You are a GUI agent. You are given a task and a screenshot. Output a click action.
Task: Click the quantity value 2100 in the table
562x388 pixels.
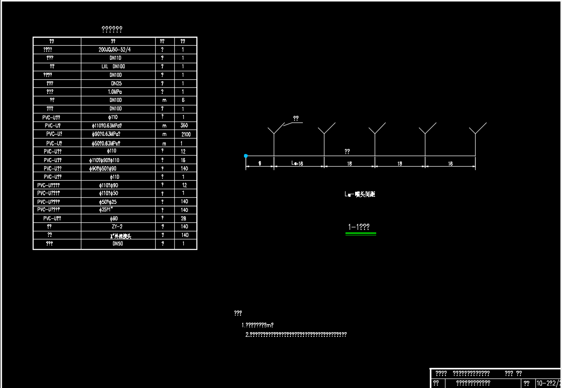186,135
